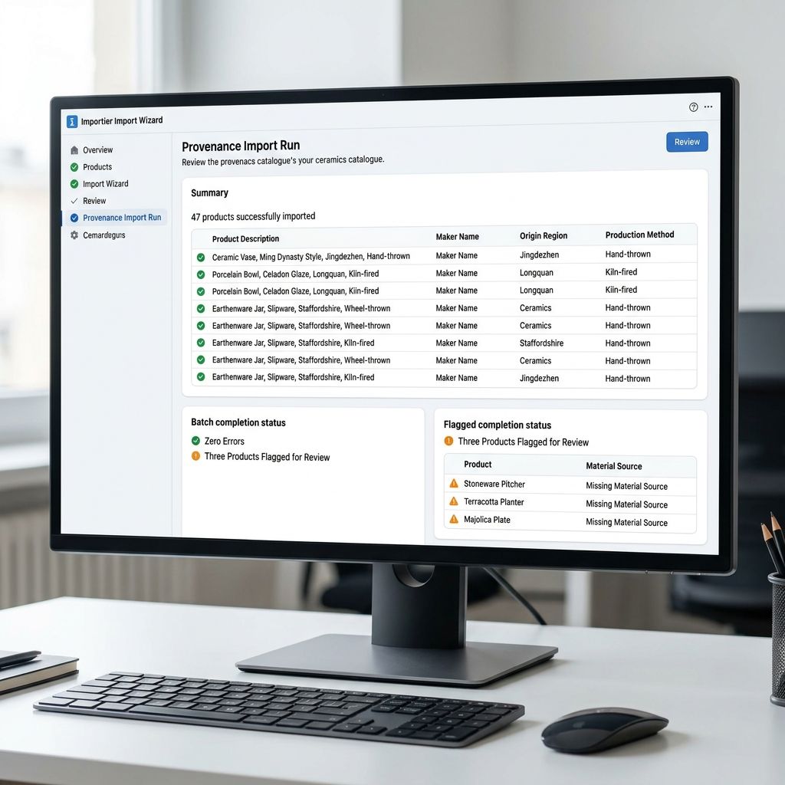Image resolution: width=785 pixels, height=785 pixels.
Task: Click the Maker Name column header
Action: 457,237
